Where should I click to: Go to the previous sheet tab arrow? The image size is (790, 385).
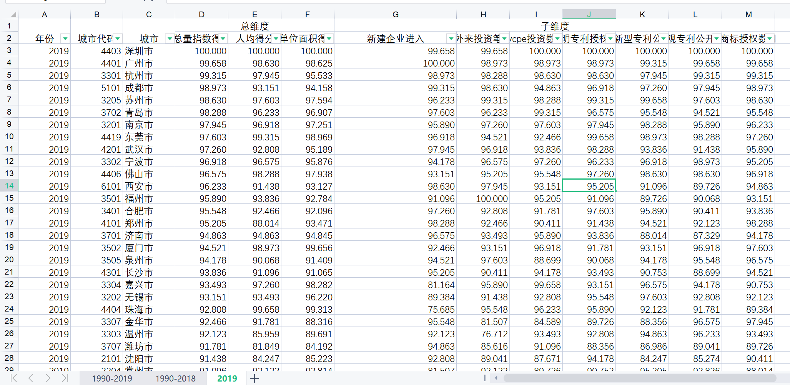pos(31,378)
